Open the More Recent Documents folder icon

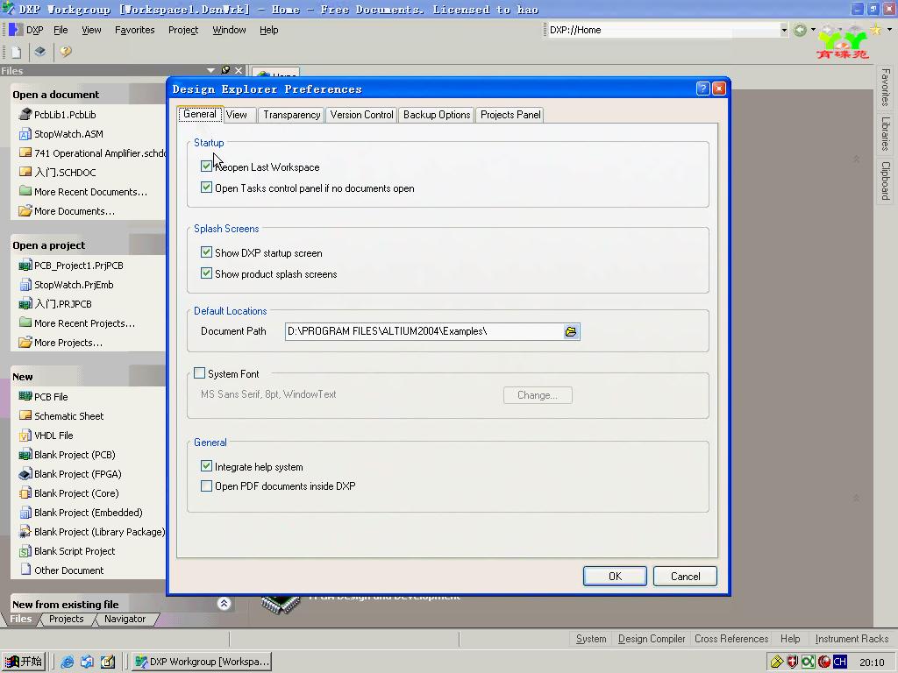[25, 190]
